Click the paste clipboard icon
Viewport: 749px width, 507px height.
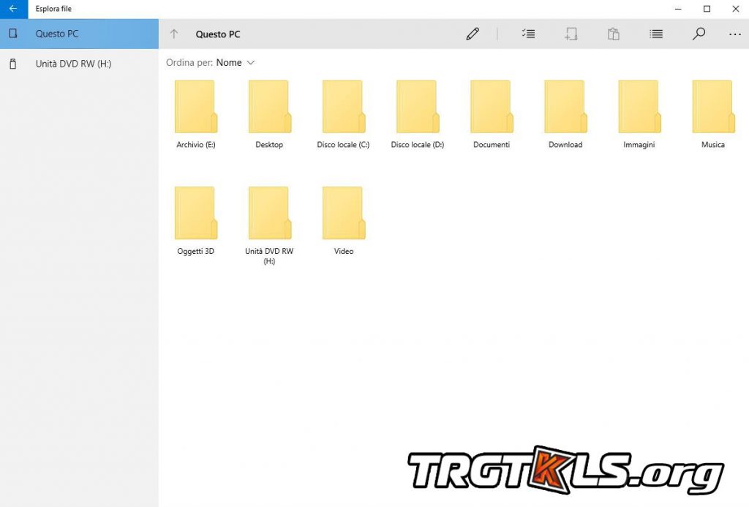[x=614, y=34]
